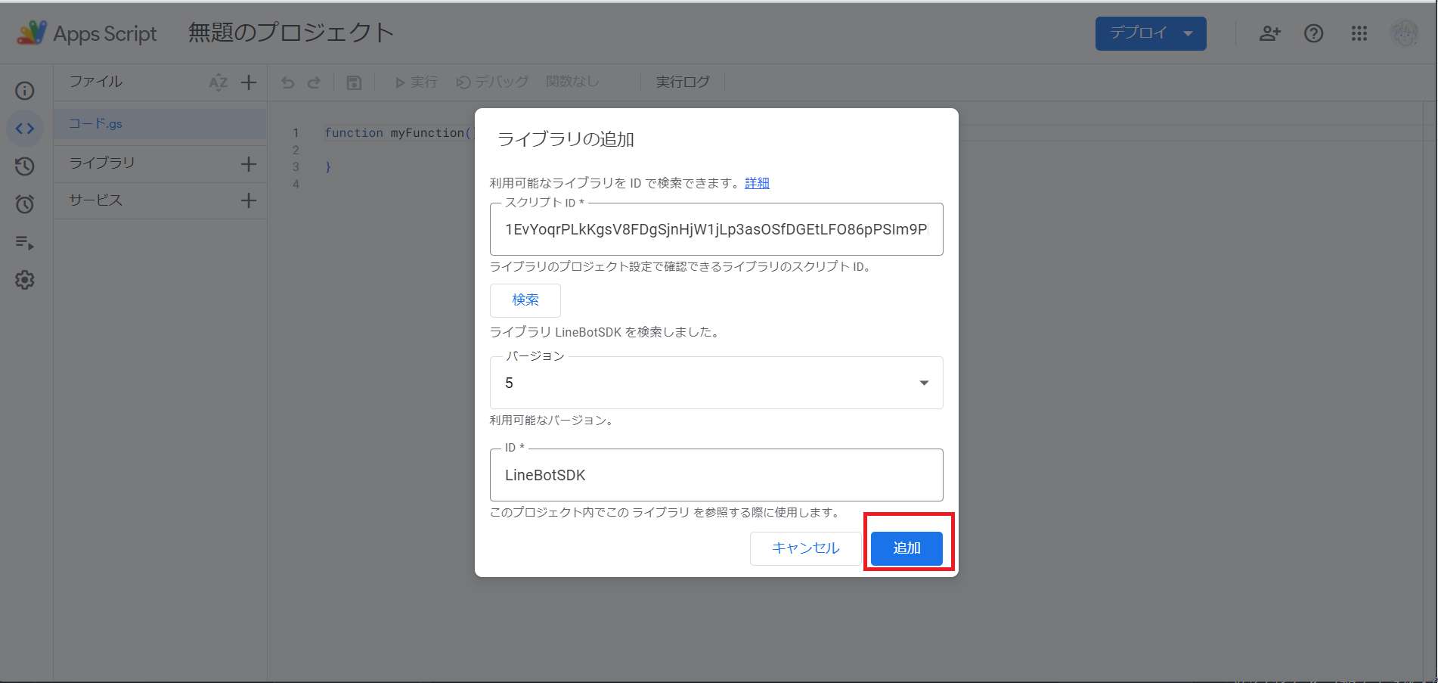Image resolution: width=1438 pixels, height=683 pixels.
Task: Open the Triggers panel
Action: coord(24,204)
